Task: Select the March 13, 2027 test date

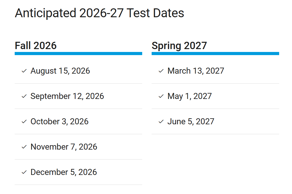Action: 196,71
